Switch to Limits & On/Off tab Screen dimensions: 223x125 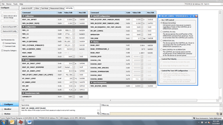[x=27, y=8]
